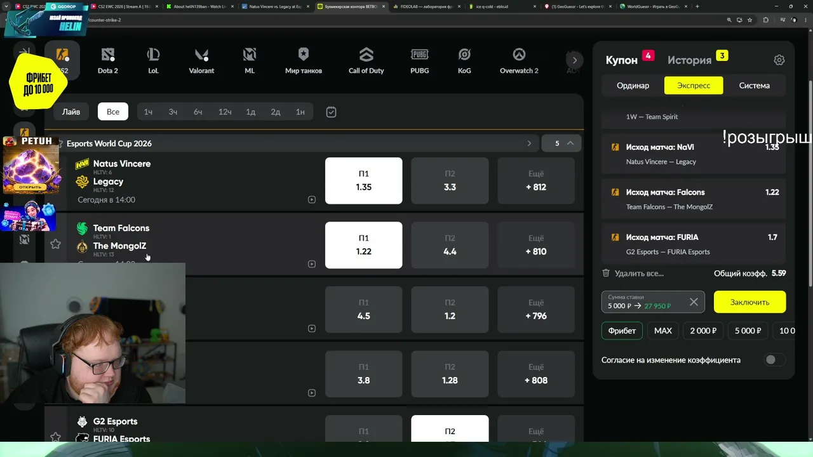Favorite the Team Falcons vs The MongolZ match
Image resolution: width=813 pixels, height=457 pixels.
pyautogui.click(x=55, y=244)
